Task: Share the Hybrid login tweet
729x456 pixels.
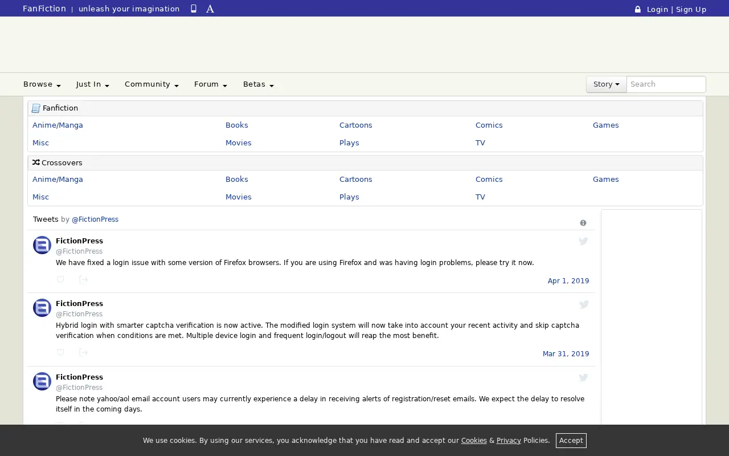Action: tap(83, 352)
